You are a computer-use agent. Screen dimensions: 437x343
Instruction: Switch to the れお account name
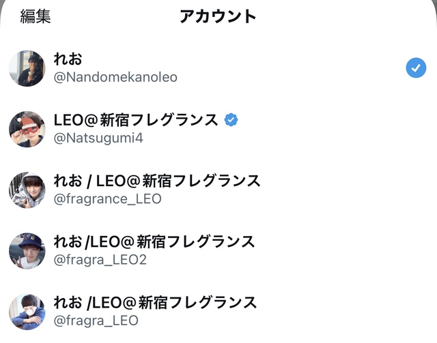click(68, 59)
